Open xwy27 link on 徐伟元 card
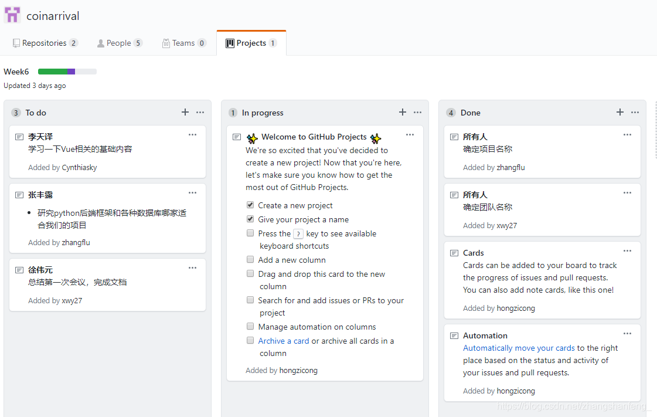657x417 pixels. click(72, 301)
